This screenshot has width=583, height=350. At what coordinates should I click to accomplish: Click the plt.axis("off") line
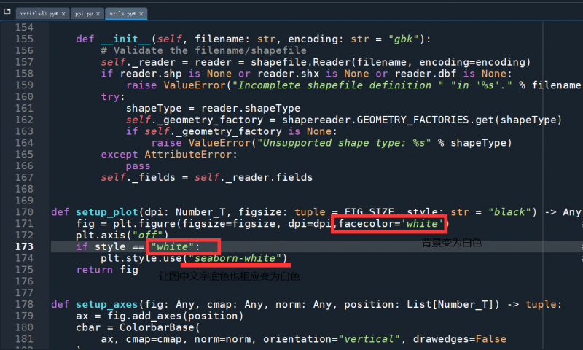(122, 236)
